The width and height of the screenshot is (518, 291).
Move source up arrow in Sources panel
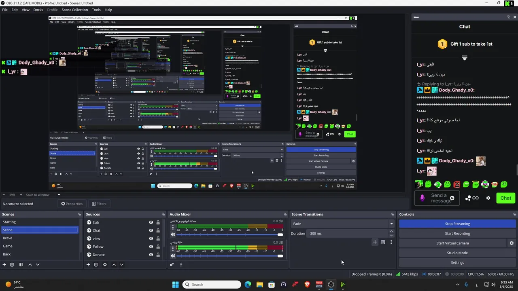114,265
